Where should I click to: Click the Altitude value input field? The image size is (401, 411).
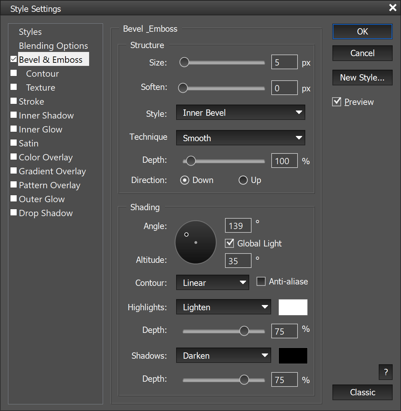coord(238,261)
